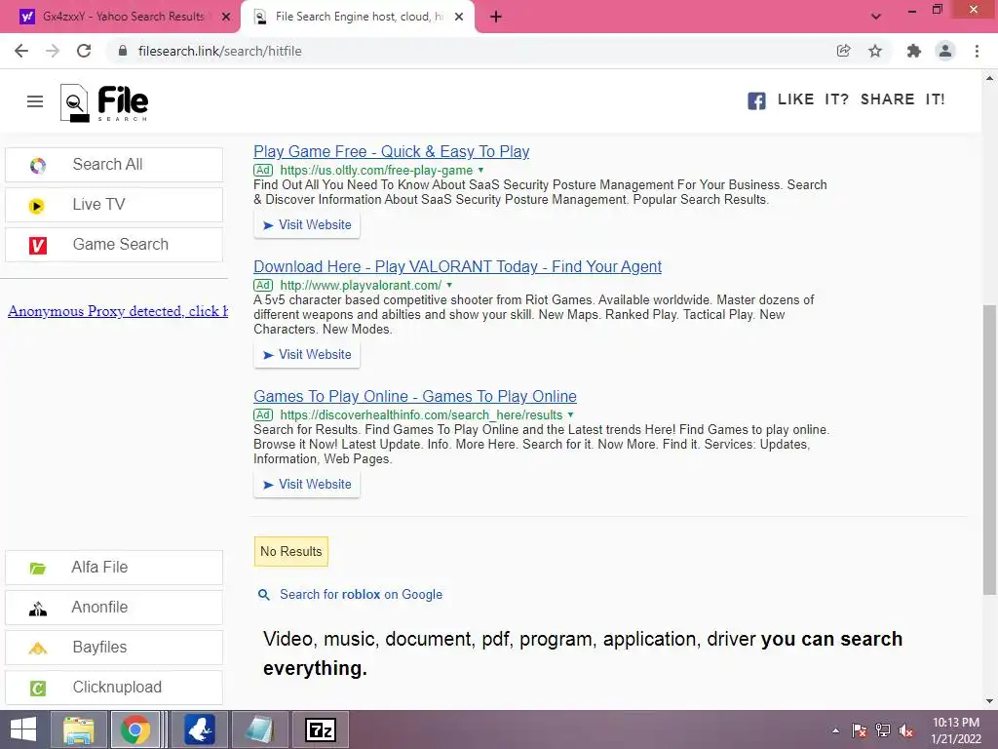998x749 pixels.
Task: Click the scrollbar down arrow
Action: click(x=989, y=701)
